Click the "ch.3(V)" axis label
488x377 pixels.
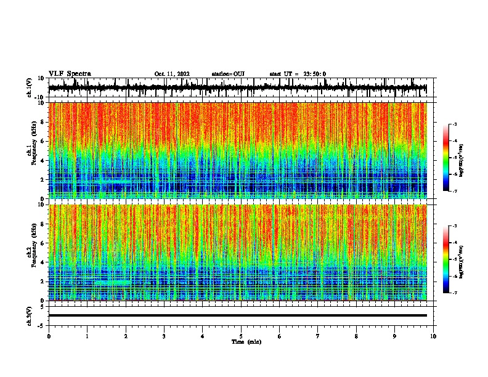(x=30, y=316)
